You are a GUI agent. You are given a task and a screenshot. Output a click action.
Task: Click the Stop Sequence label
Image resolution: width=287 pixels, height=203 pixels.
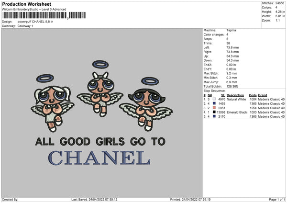coord(214,91)
